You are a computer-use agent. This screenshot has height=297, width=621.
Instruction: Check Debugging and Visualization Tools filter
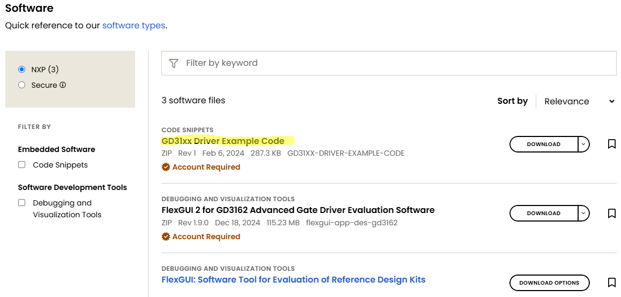click(x=22, y=203)
